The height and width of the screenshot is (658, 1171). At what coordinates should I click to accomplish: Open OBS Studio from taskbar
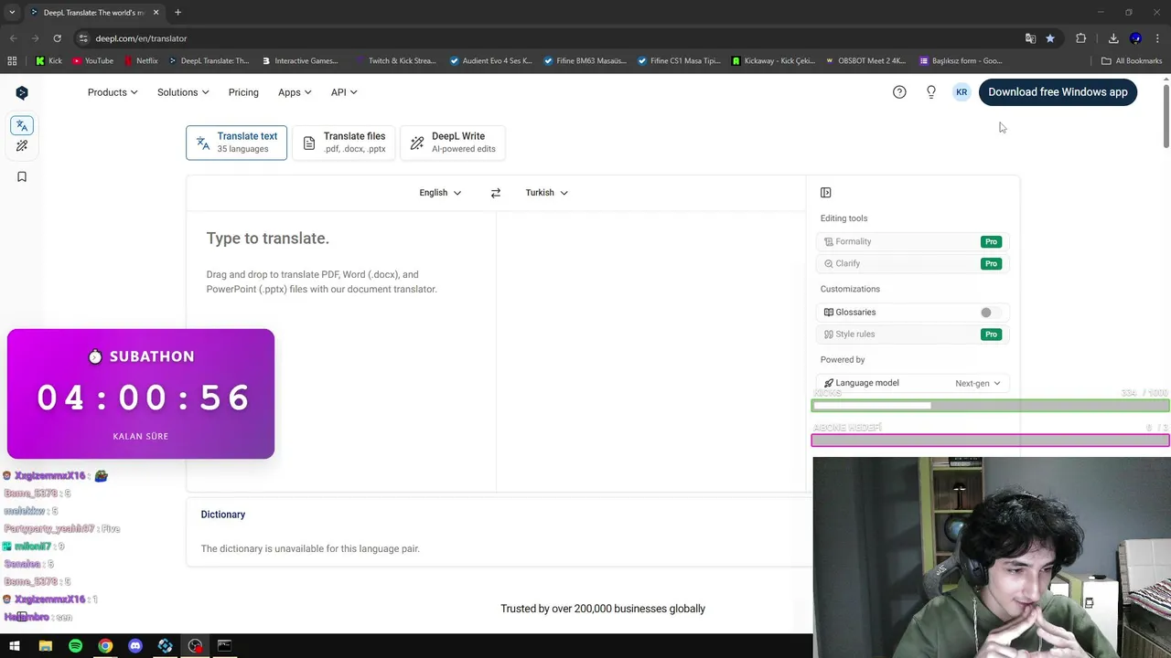click(x=195, y=646)
